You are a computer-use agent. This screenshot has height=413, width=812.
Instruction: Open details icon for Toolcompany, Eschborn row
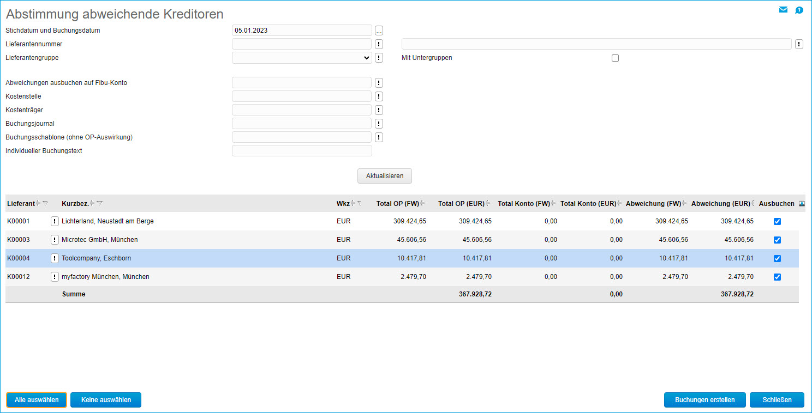point(55,258)
